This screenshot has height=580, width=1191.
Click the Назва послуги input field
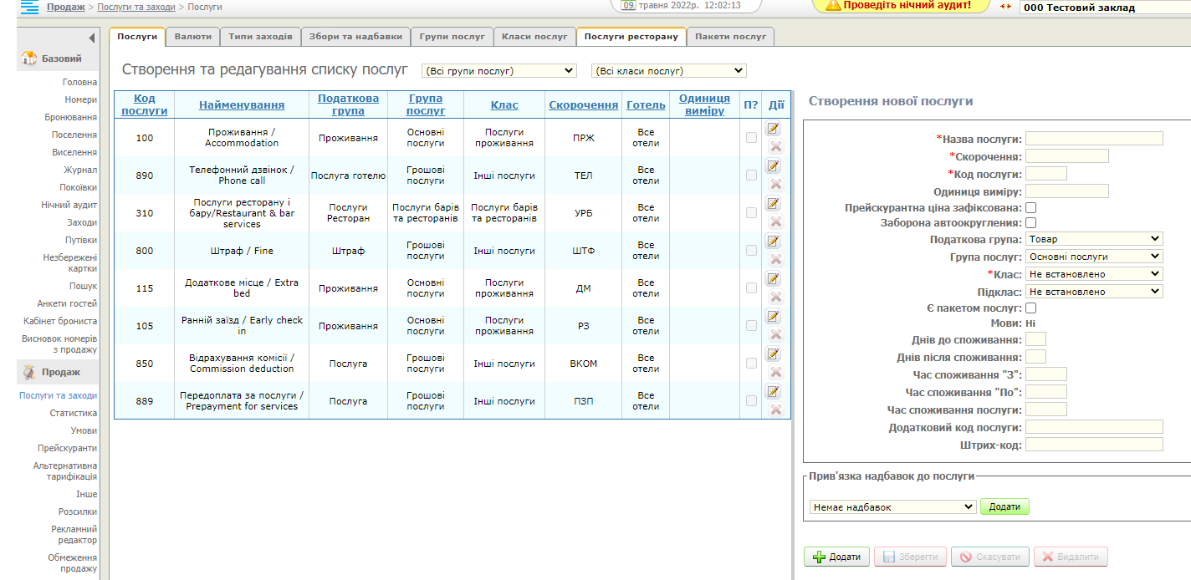pyautogui.click(x=1094, y=139)
